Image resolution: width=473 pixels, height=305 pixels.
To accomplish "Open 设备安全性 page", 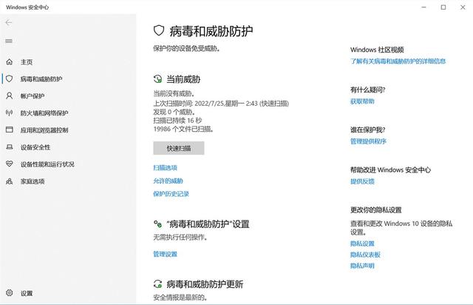I will coord(35,147).
